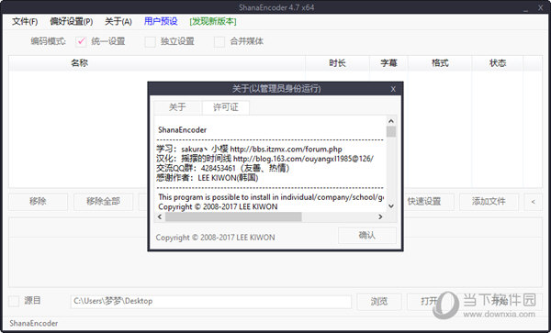Viewport: 551px width, 333px height.
Task: Click the 浏览 button
Action: pyautogui.click(x=379, y=302)
